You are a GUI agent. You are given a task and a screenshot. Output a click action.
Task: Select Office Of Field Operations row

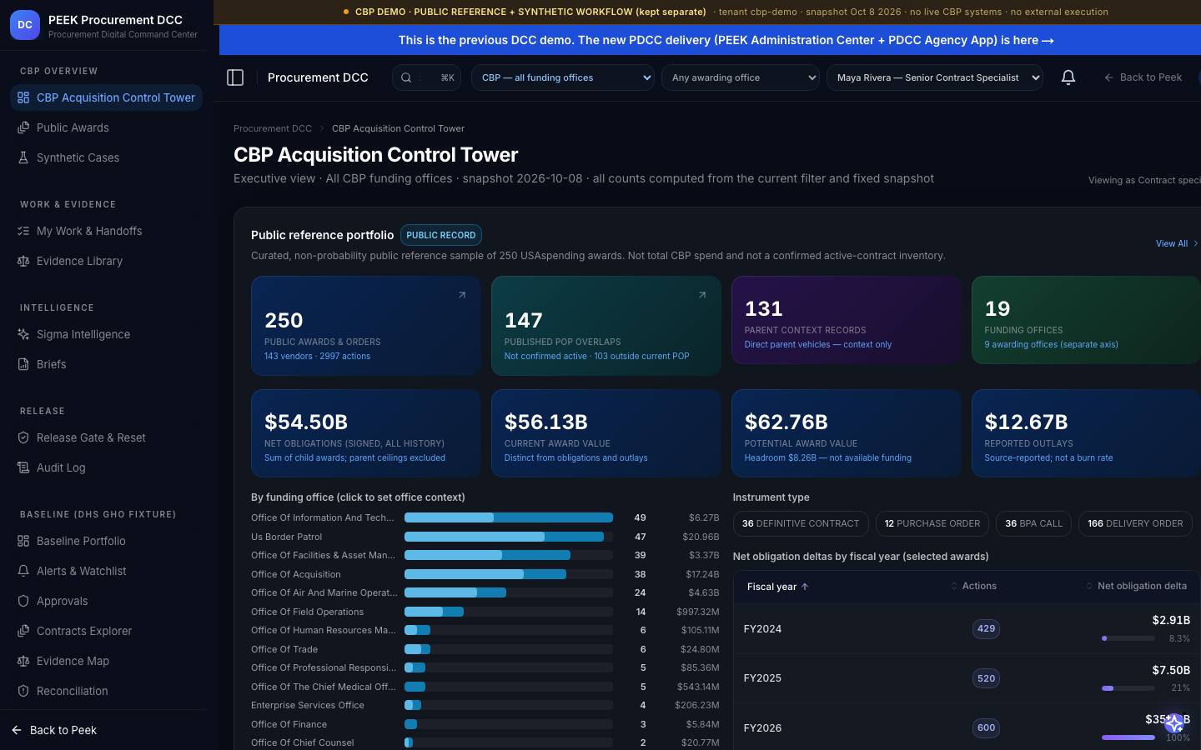[x=485, y=612]
